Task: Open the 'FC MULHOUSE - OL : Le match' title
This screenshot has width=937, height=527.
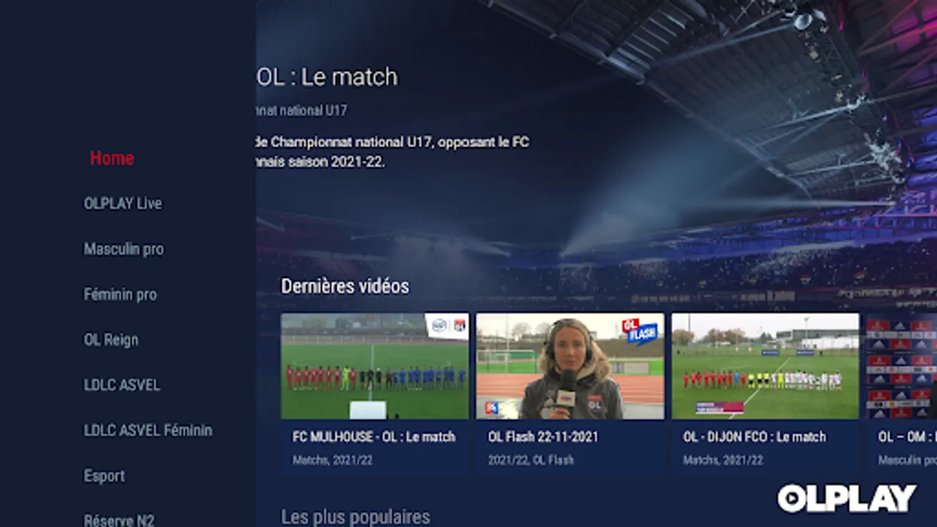Action: pos(374,437)
